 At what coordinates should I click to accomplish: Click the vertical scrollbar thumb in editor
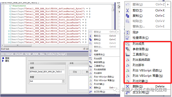tap(113, 10)
